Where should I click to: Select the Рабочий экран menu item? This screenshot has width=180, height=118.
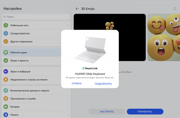(31, 52)
